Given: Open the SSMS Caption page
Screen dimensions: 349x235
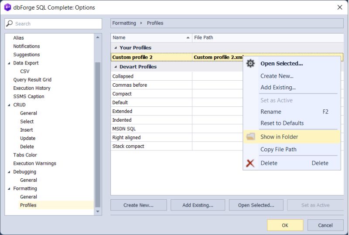Looking at the screenshot, I should [29, 96].
